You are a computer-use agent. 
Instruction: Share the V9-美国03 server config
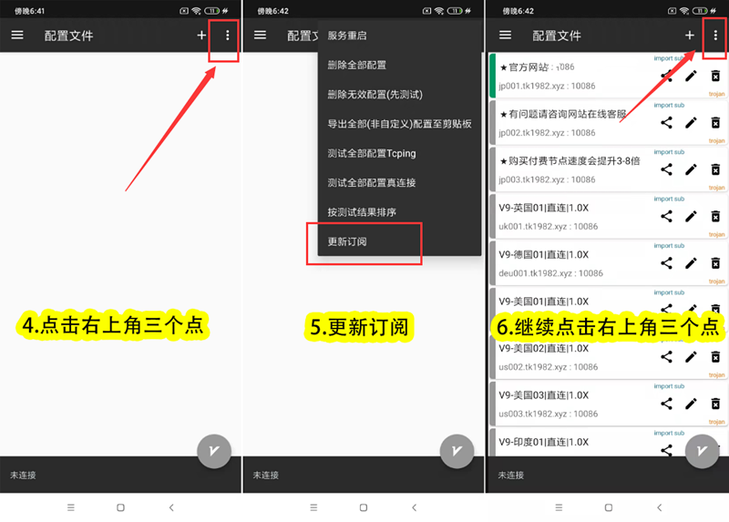point(667,404)
